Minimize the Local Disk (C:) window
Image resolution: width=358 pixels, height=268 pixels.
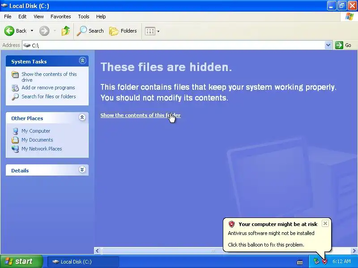pyautogui.click(x=331, y=6)
